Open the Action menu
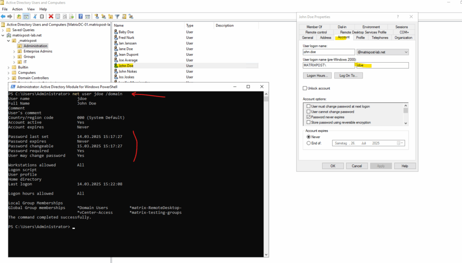This screenshot has height=263, width=462. (x=18, y=9)
